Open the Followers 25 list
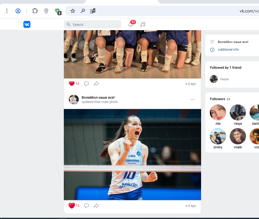Image resolution: width=259 pixels, height=219 pixels. tap(220, 99)
